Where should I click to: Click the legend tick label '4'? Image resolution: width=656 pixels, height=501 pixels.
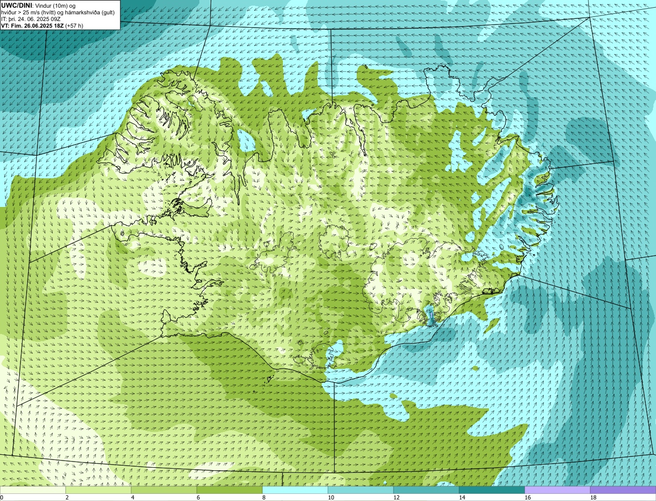tap(133, 497)
